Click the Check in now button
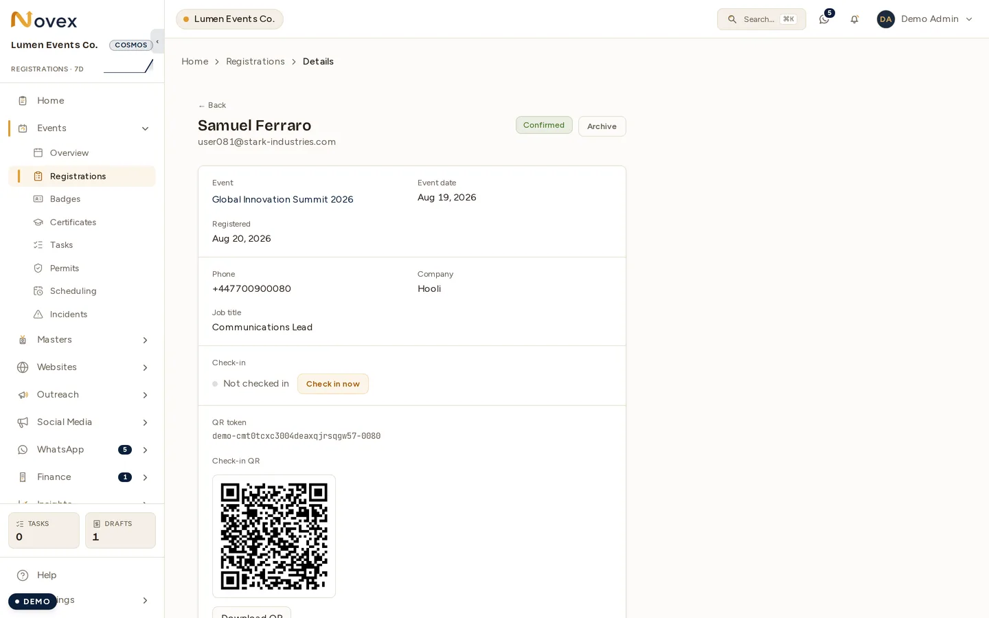This screenshot has height=618, width=989. click(x=333, y=384)
